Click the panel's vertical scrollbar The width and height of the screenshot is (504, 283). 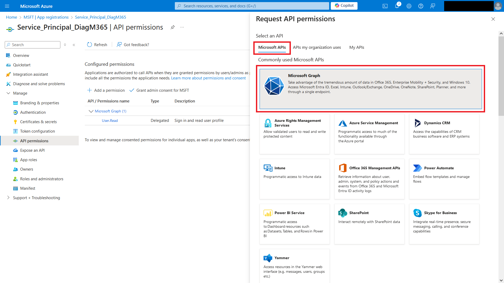[x=501, y=76]
